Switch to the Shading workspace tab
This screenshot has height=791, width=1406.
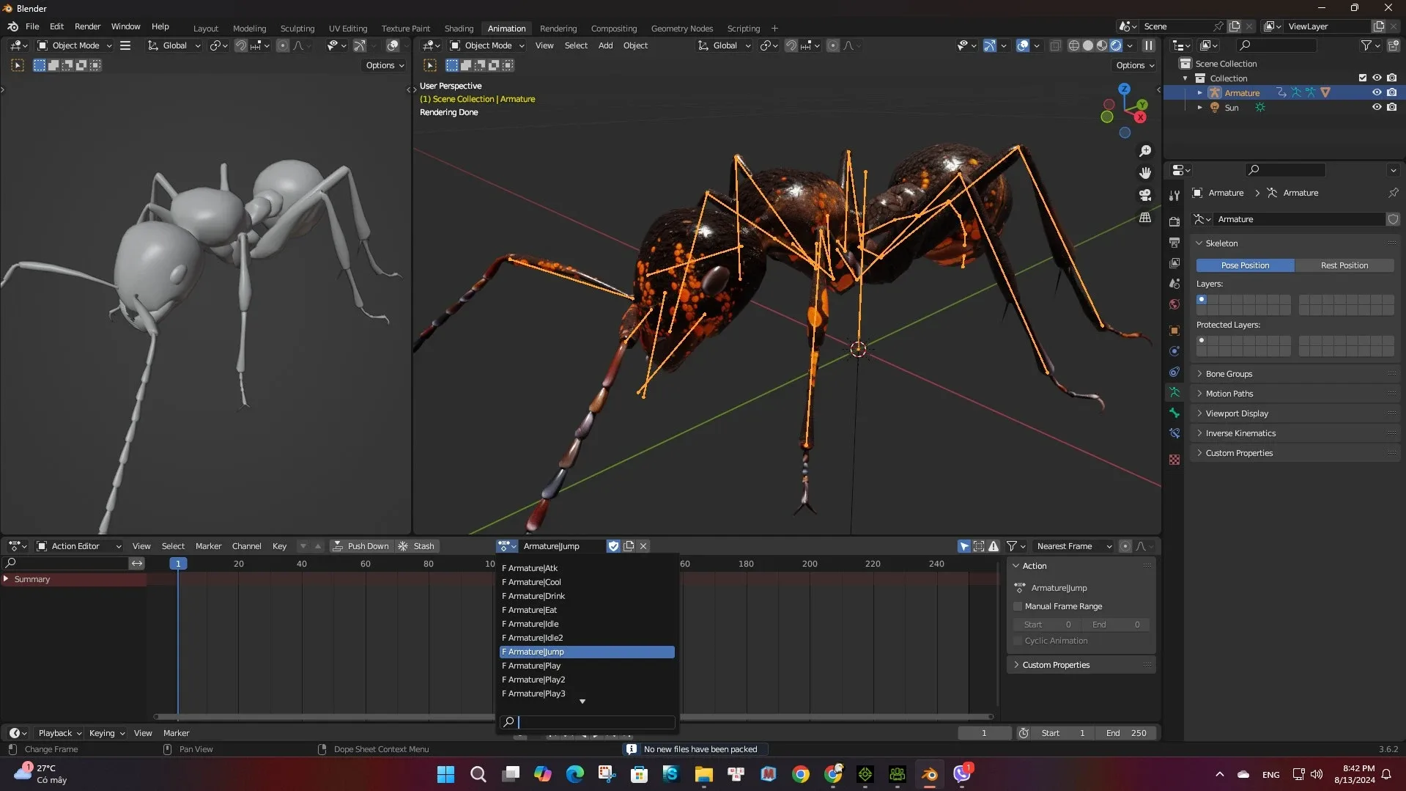pos(459,29)
